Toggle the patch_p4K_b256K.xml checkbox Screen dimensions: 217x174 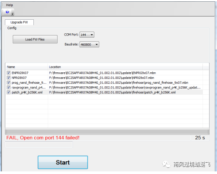pyautogui.click(x=9, y=92)
